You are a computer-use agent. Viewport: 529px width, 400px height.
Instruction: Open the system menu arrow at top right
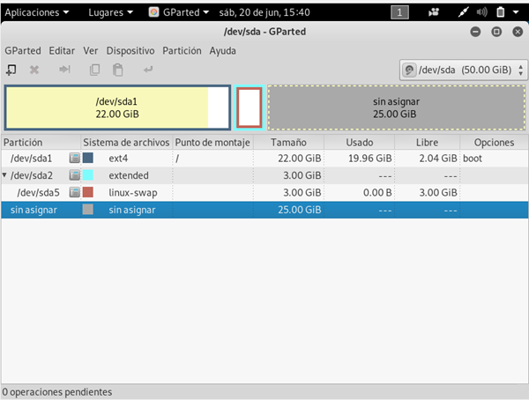(x=516, y=12)
